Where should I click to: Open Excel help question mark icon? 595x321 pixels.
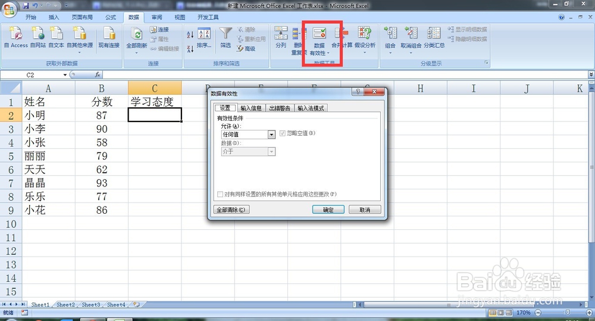561,17
